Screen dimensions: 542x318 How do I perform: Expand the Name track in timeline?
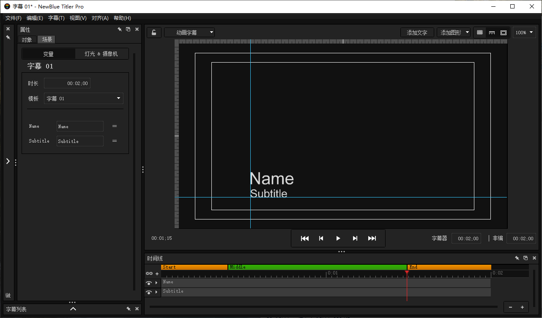pos(156,283)
